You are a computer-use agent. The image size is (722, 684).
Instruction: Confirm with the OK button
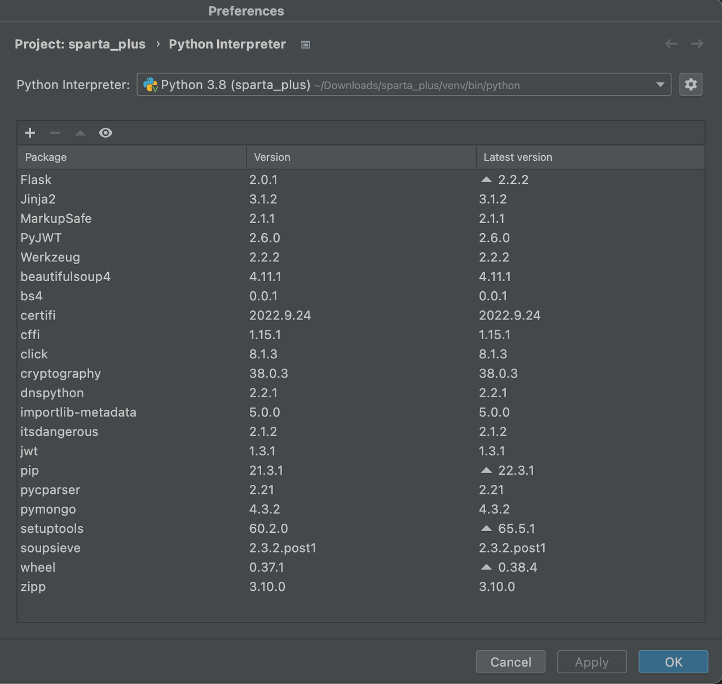pyautogui.click(x=673, y=662)
